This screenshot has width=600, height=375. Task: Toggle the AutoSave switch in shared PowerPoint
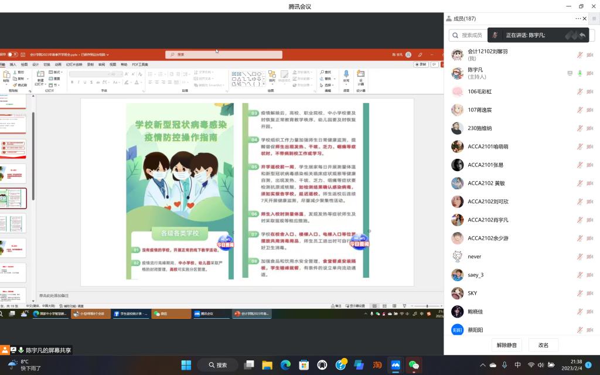[x=13, y=54]
